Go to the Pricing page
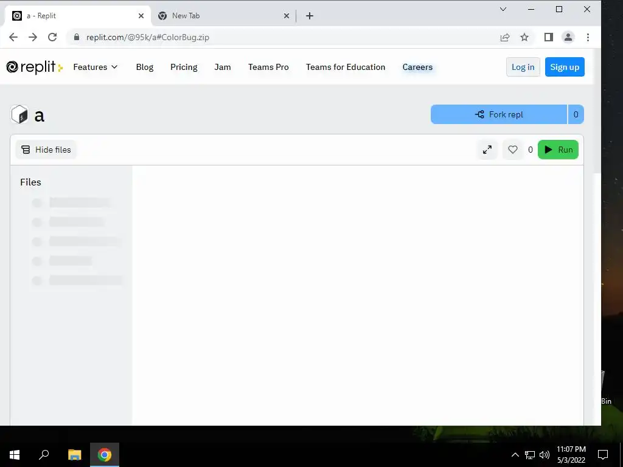623x467 pixels. (x=184, y=67)
